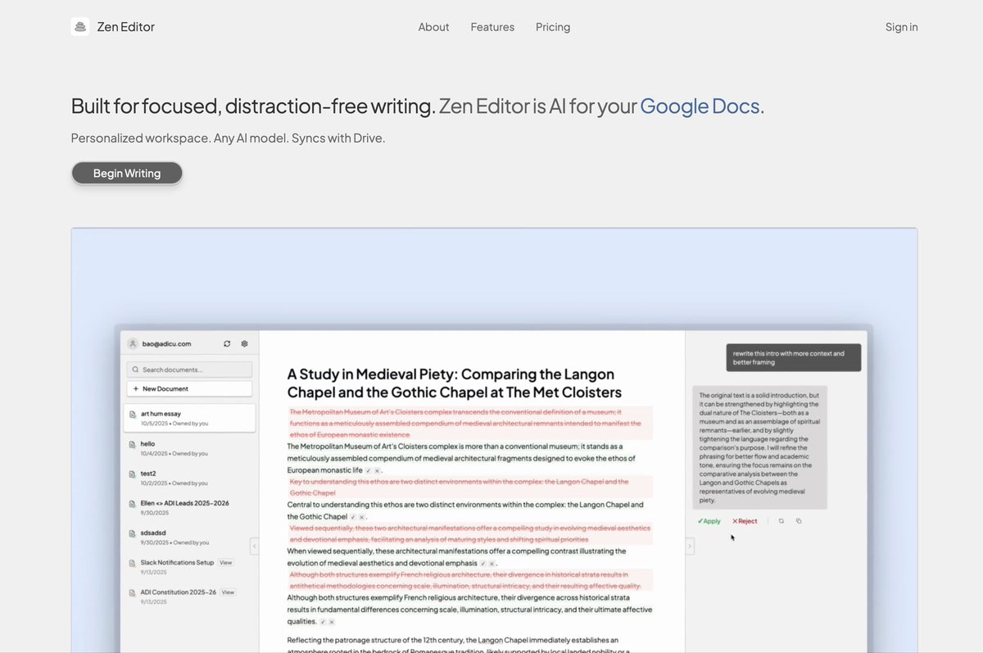Click Reject under the AI response
The width and height of the screenshot is (983, 653).
click(x=745, y=521)
